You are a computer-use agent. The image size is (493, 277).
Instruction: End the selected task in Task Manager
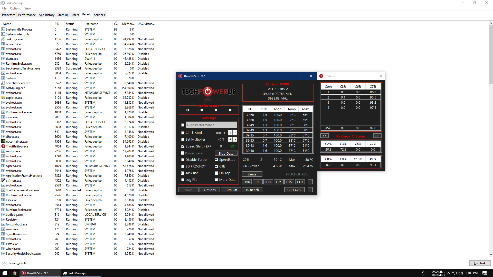480,263
